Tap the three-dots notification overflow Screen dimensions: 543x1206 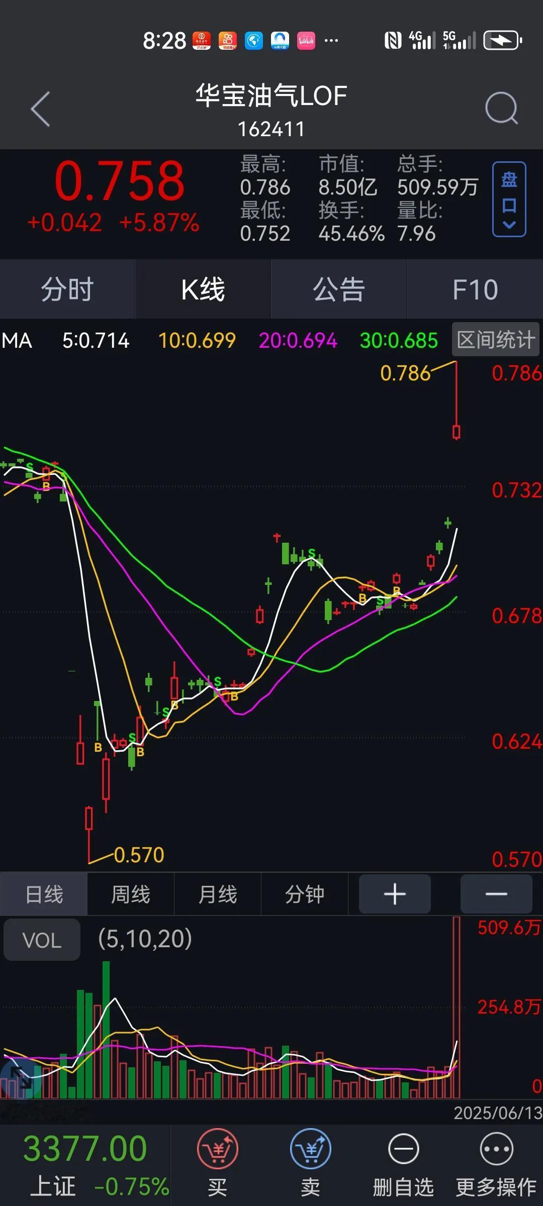(331, 40)
